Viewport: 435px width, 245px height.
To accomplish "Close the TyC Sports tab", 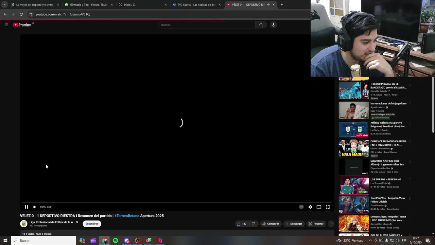I will coord(220,5).
